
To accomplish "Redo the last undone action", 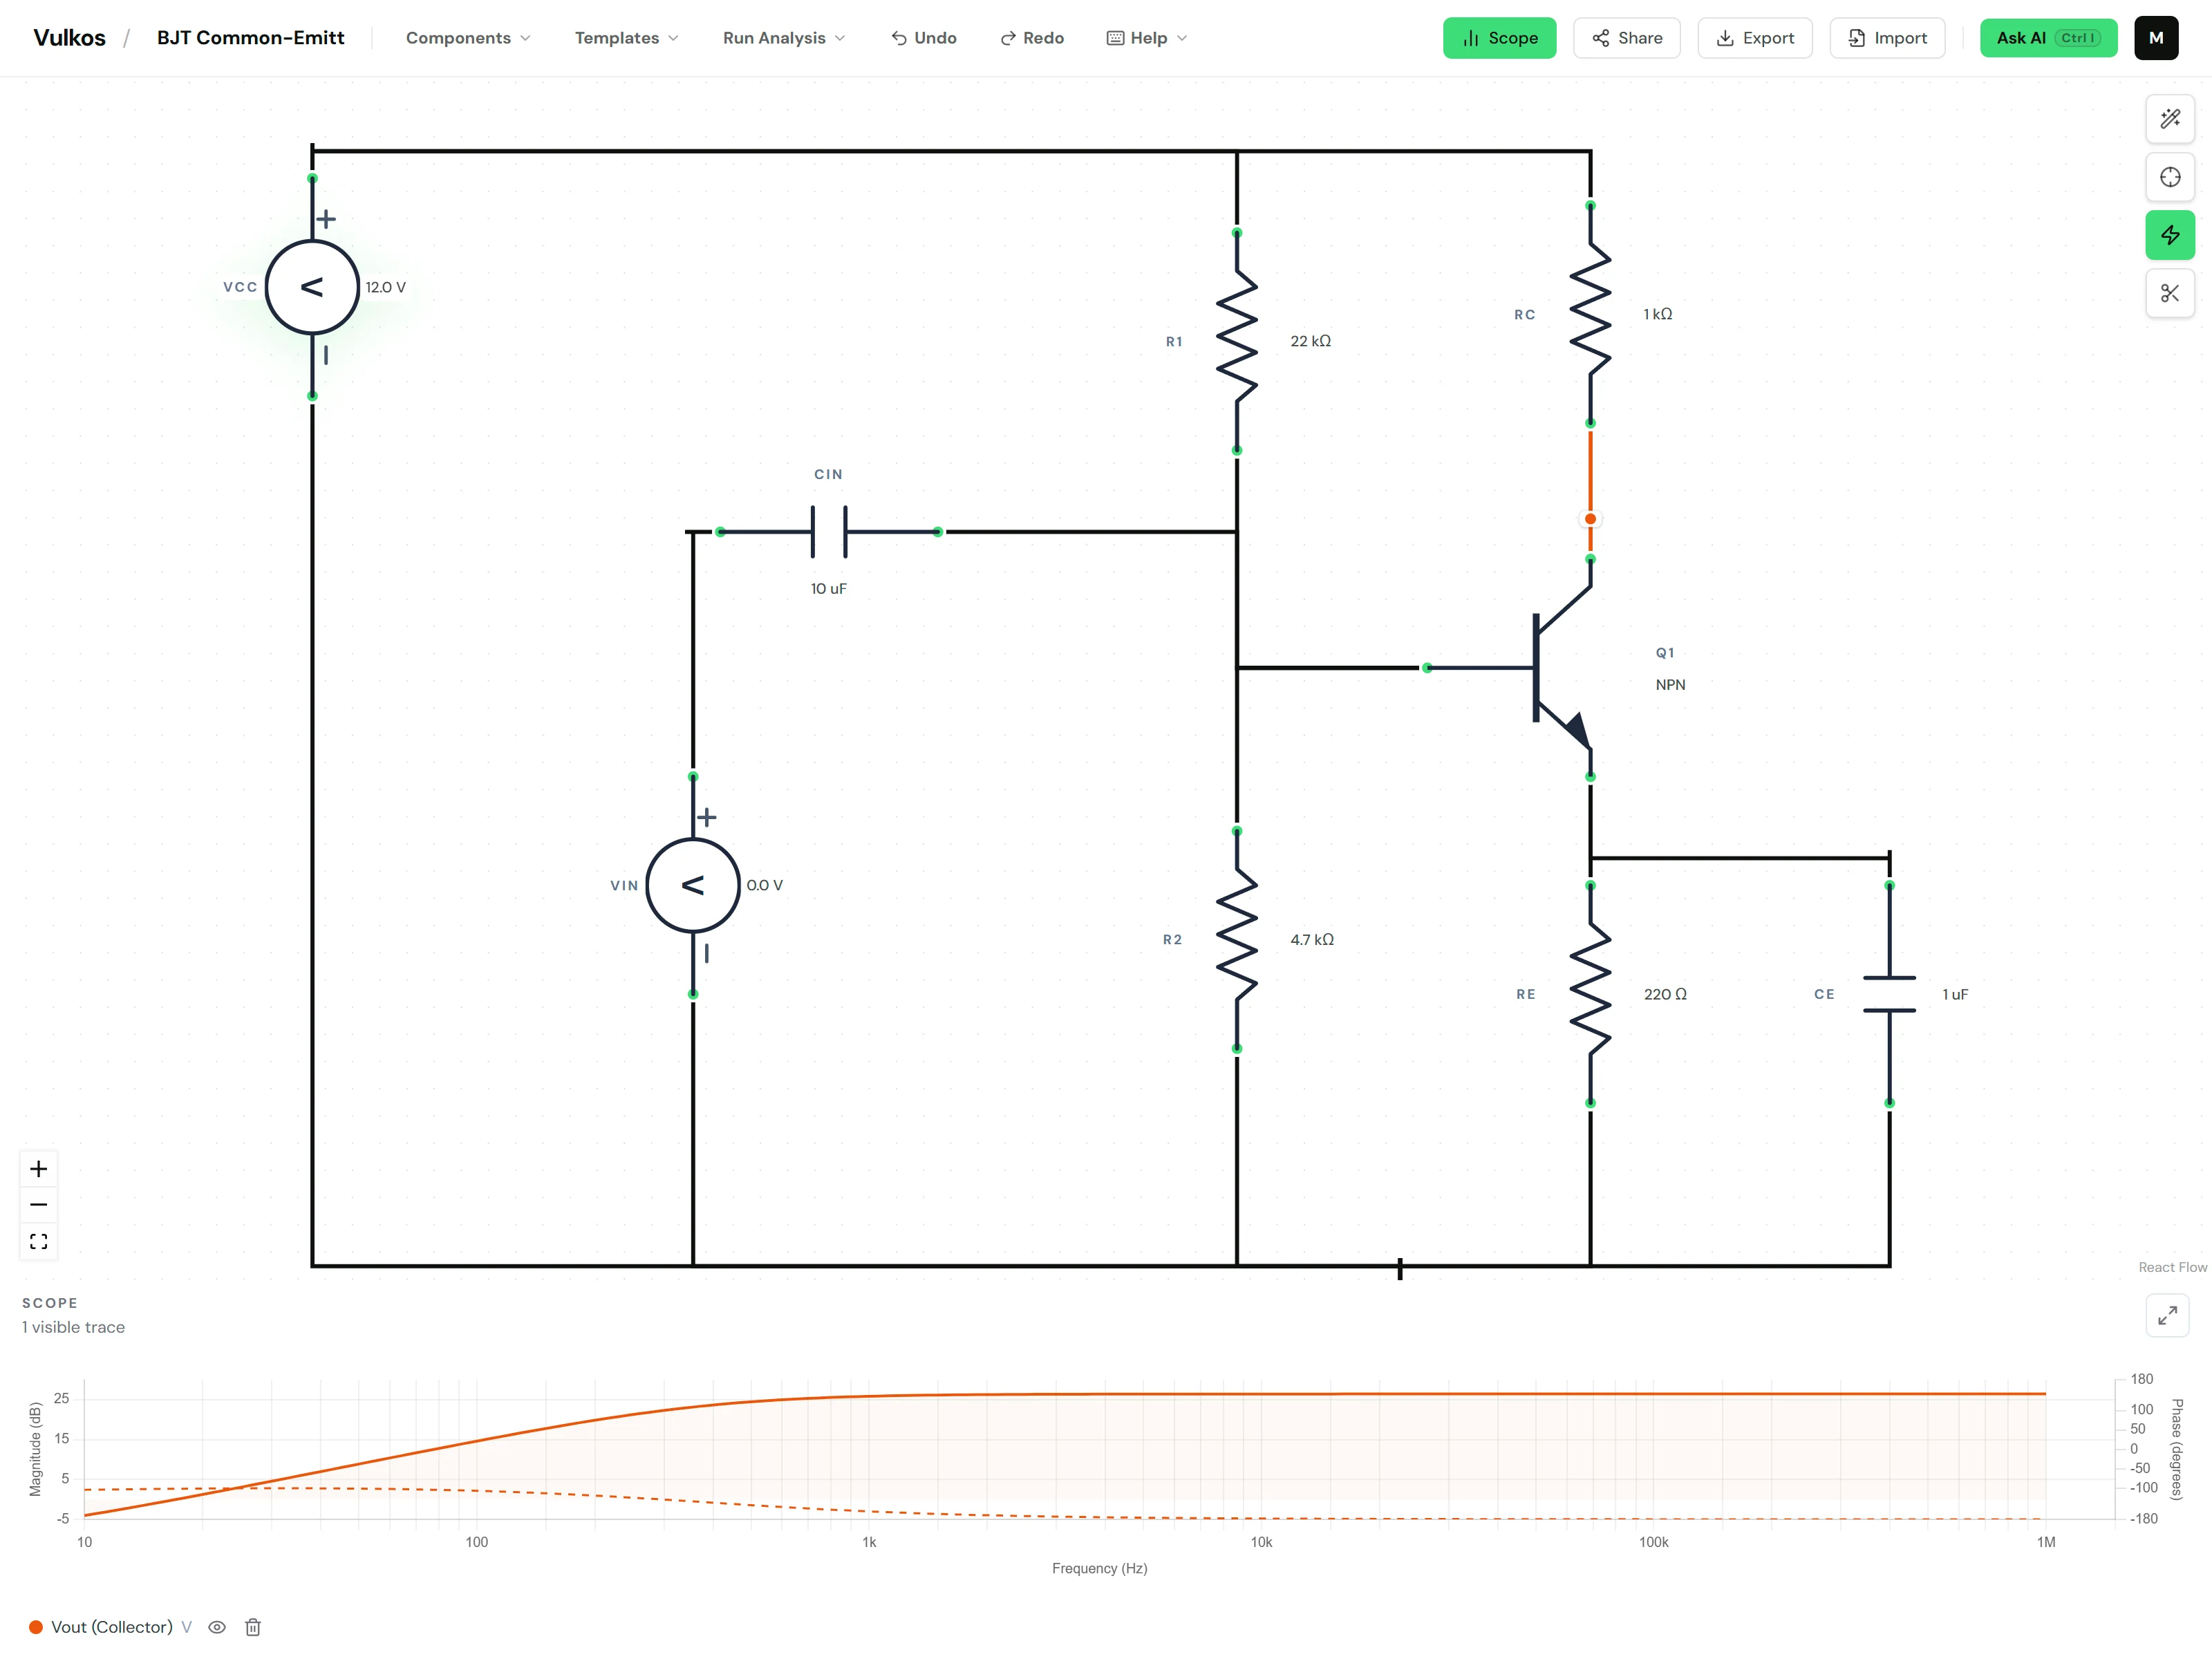I will click(1032, 38).
